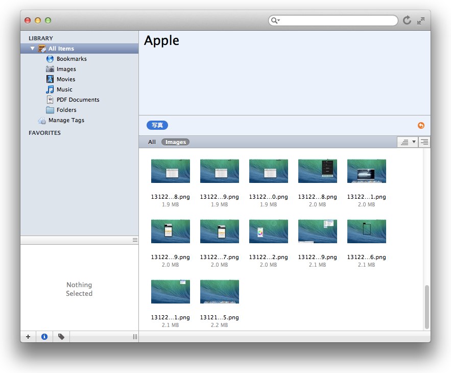Screen dimensions: 451x373
Task: Click the 13121...5.png file name
Action: point(220,317)
